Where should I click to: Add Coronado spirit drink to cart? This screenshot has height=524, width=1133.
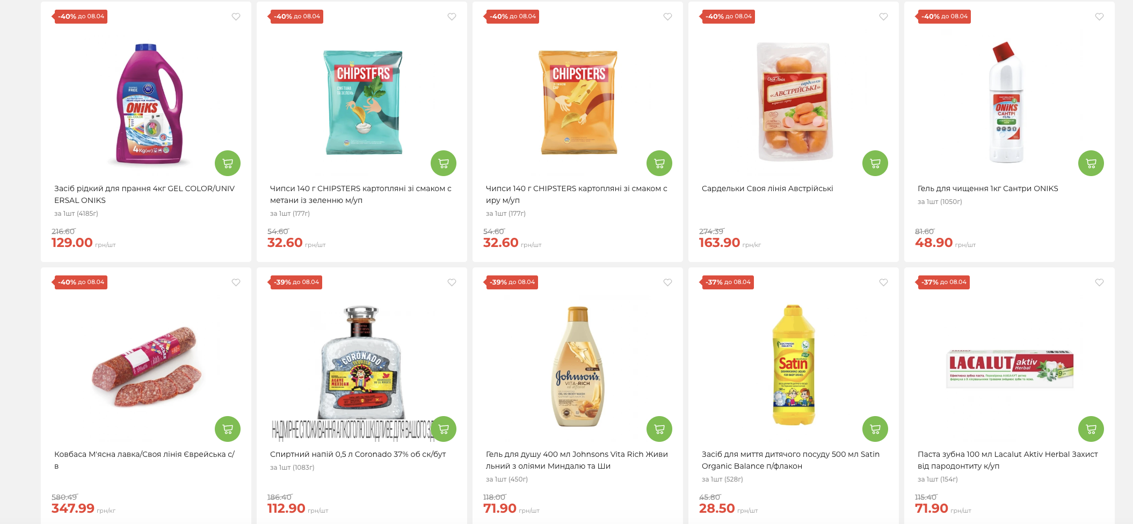click(x=444, y=429)
